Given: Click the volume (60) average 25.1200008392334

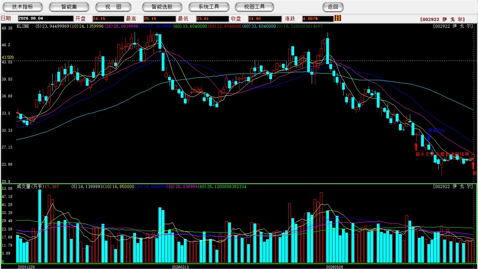Looking at the screenshot, I should click(x=223, y=187).
